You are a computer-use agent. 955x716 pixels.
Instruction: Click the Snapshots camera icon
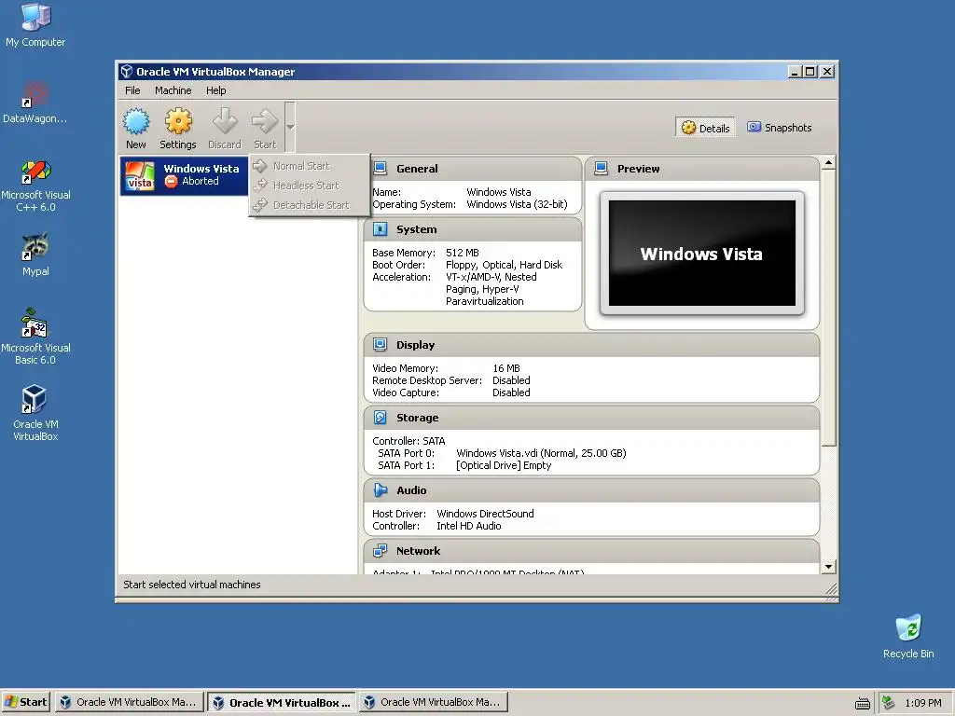pos(754,127)
